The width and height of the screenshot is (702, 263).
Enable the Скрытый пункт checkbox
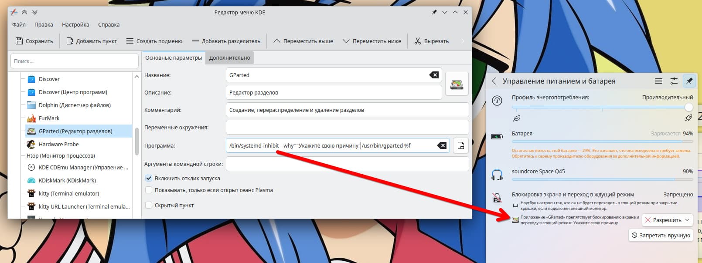click(149, 205)
